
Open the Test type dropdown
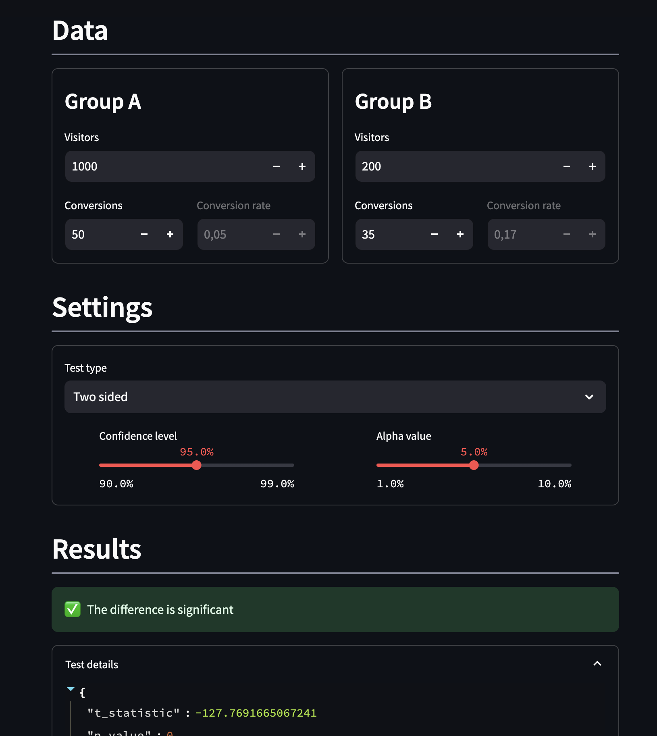335,397
